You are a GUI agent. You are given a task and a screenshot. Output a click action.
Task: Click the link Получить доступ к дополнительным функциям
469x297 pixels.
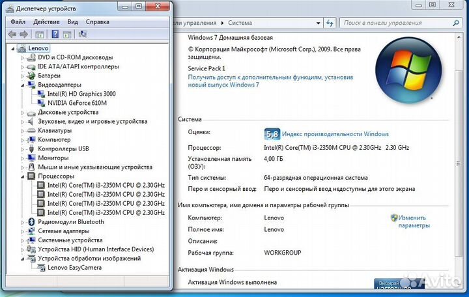tap(270, 81)
